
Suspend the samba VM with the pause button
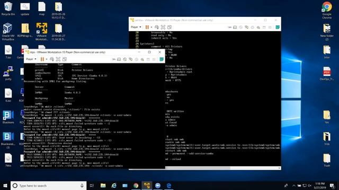tap(147, 27)
